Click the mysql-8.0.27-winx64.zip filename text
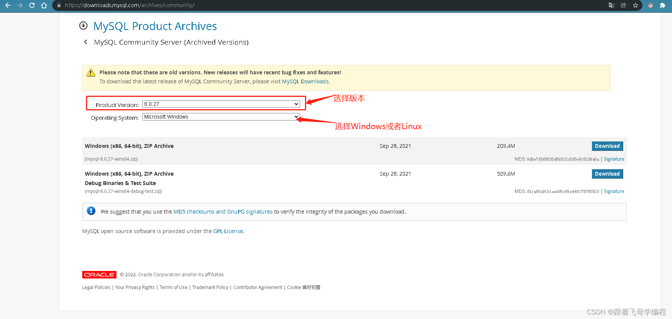672x319 pixels. 111,159
